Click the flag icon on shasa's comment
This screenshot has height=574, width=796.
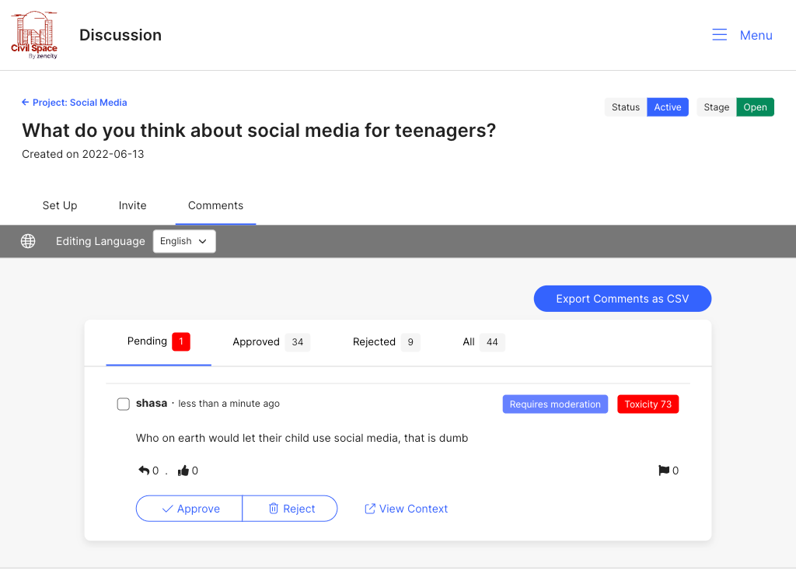pyautogui.click(x=664, y=471)
